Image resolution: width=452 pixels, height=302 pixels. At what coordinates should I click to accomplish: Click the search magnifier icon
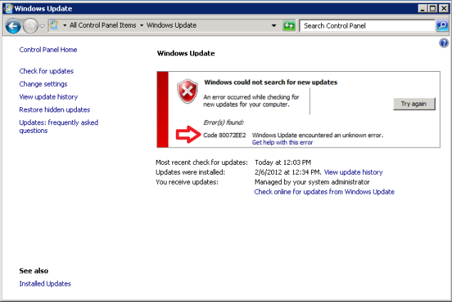442,26
